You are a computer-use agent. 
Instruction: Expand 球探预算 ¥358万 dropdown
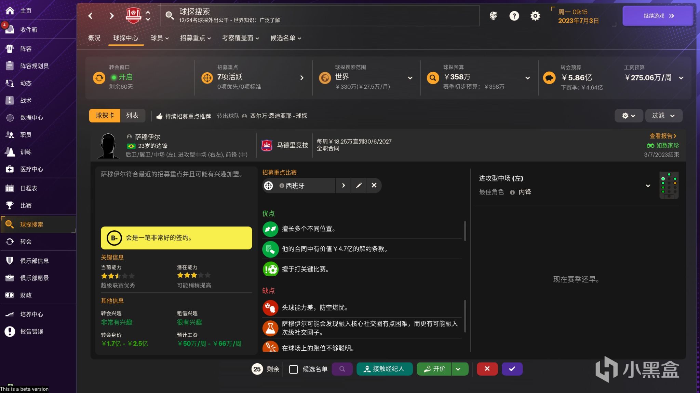click(527, 78)
